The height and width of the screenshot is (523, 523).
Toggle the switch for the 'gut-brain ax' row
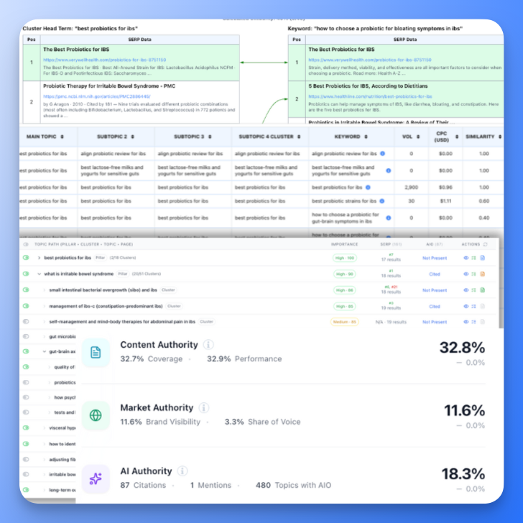point(26,351)
